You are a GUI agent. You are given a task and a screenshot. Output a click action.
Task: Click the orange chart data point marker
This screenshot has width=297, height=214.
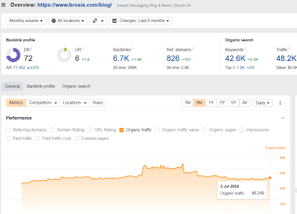(x=270, y=177)
